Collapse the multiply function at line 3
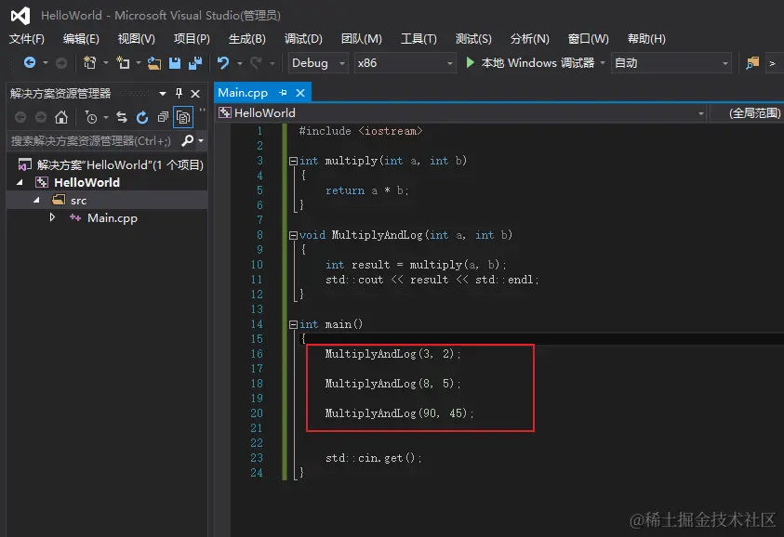Image resolution: width=784 pixels, height=537 pixels. 294,161
